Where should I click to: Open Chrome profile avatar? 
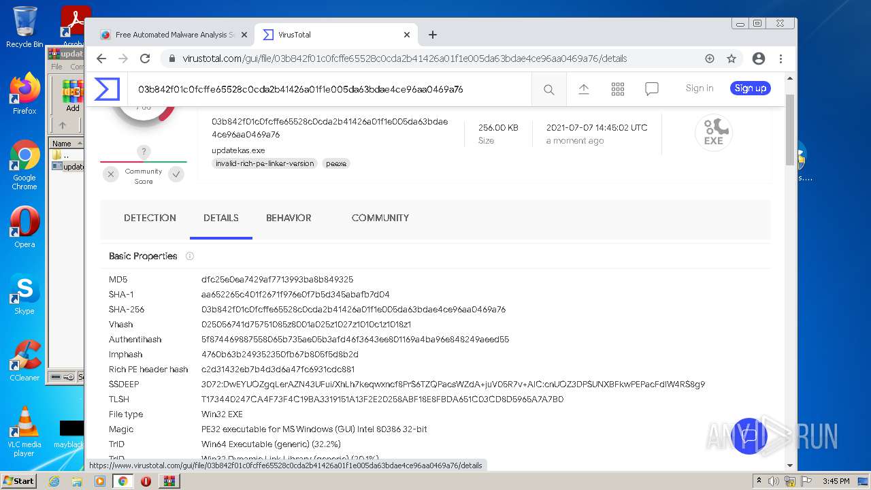click(759, 59)
